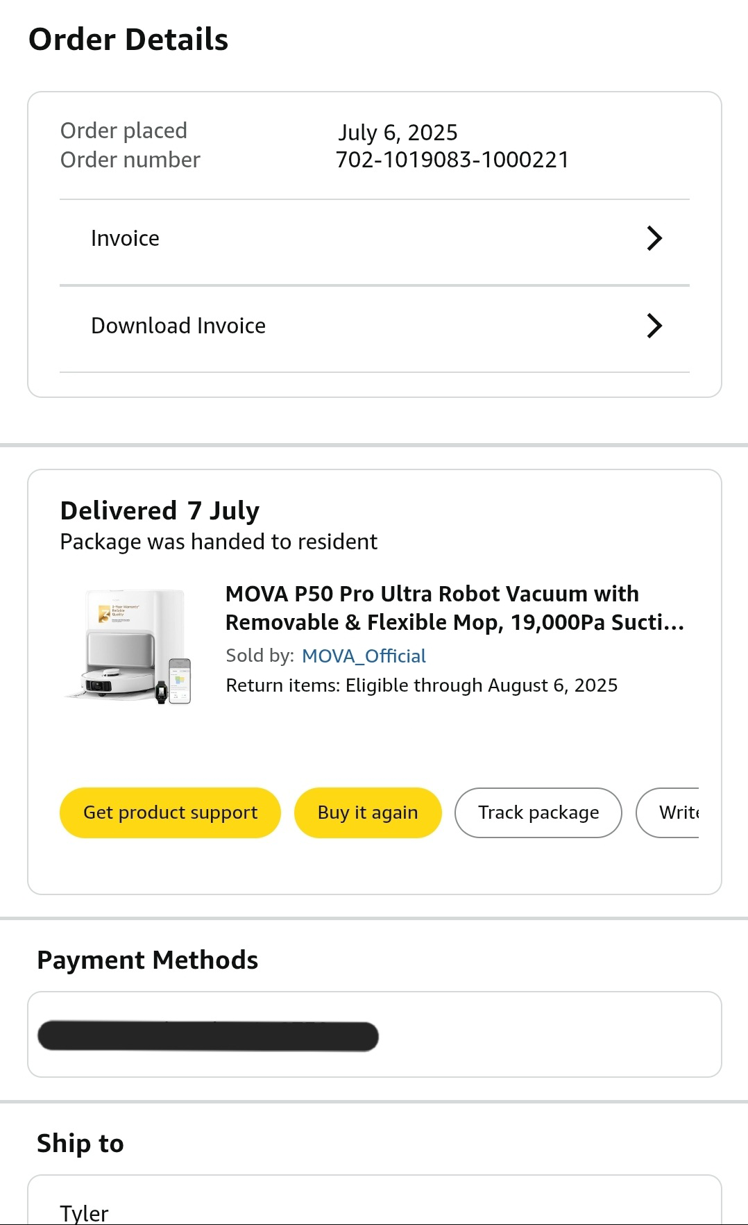Open the MOVA_Official seller link
The width and height of the screenshot is (748, 1225).
[x=364, y=656]
